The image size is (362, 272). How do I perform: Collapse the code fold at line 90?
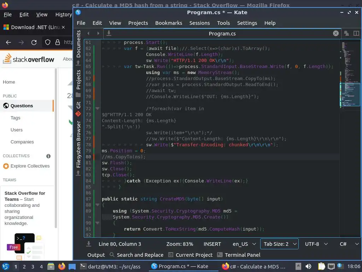[98, 223]
